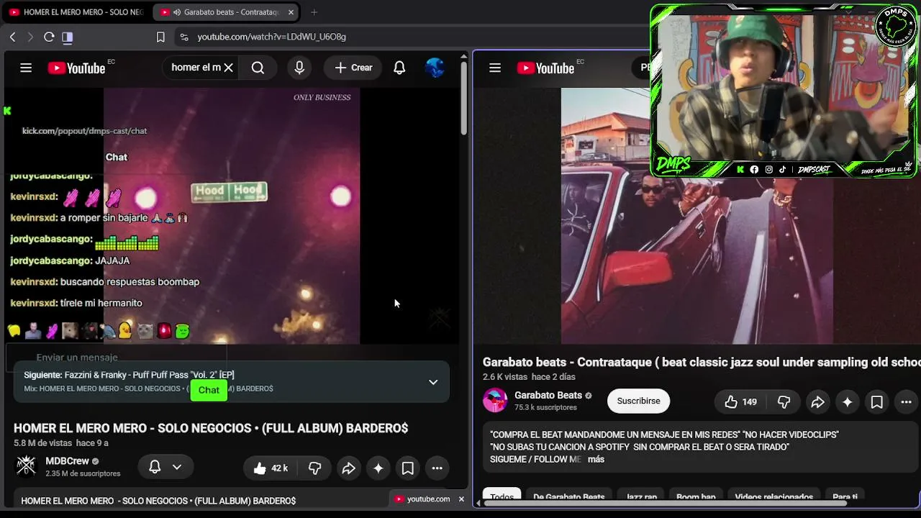921x518 pixels.
Task: Pick the yellow duck emote in chat
Action: click(x=125, y=330)
